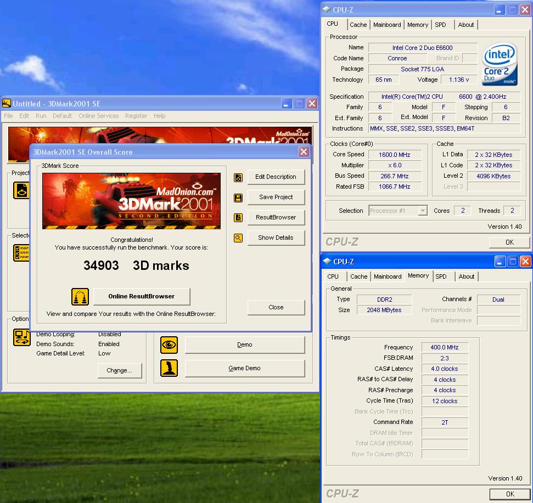Viewport: 533px width, 503px height.
Task: Click the Show Details button
Action: point(276,238)
